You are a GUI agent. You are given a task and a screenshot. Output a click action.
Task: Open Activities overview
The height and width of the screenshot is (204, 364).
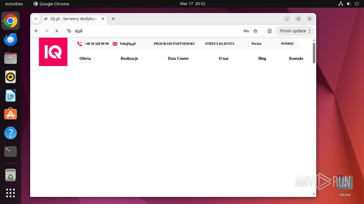pyautogui.click(x=14, y=4)
